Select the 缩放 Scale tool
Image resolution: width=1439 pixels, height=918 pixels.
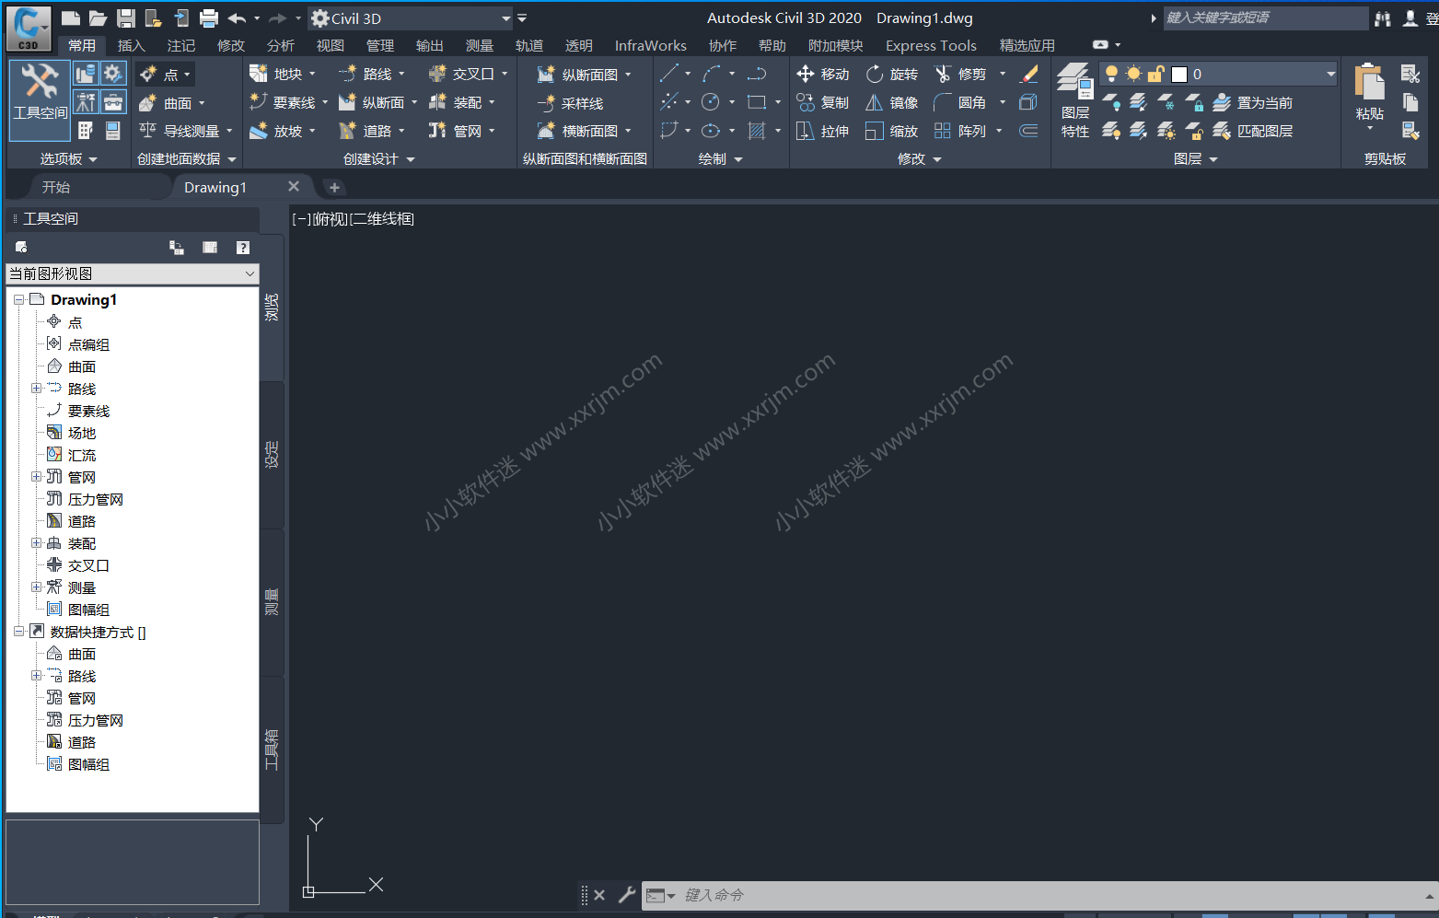click(x=892, y=131)
